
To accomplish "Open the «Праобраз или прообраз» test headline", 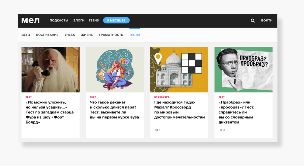I will pos(236,112).
